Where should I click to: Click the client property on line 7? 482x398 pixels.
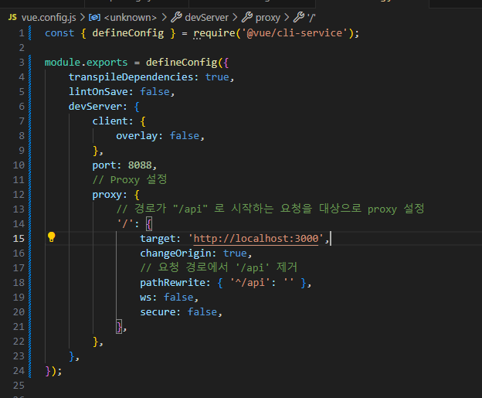click(110, 121)
